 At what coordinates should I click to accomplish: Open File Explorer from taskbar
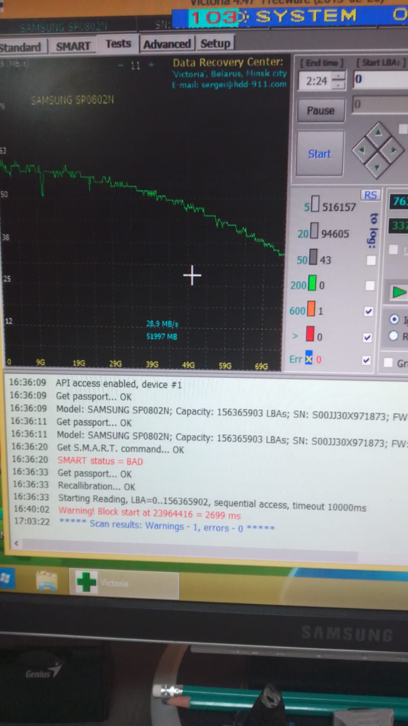[47, 581]
